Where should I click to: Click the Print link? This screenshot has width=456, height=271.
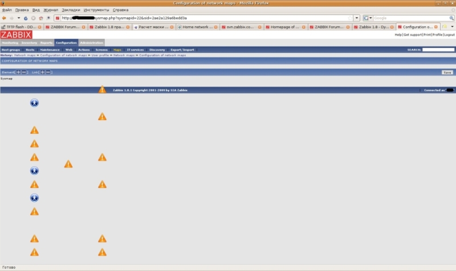[x=427, y=35]
